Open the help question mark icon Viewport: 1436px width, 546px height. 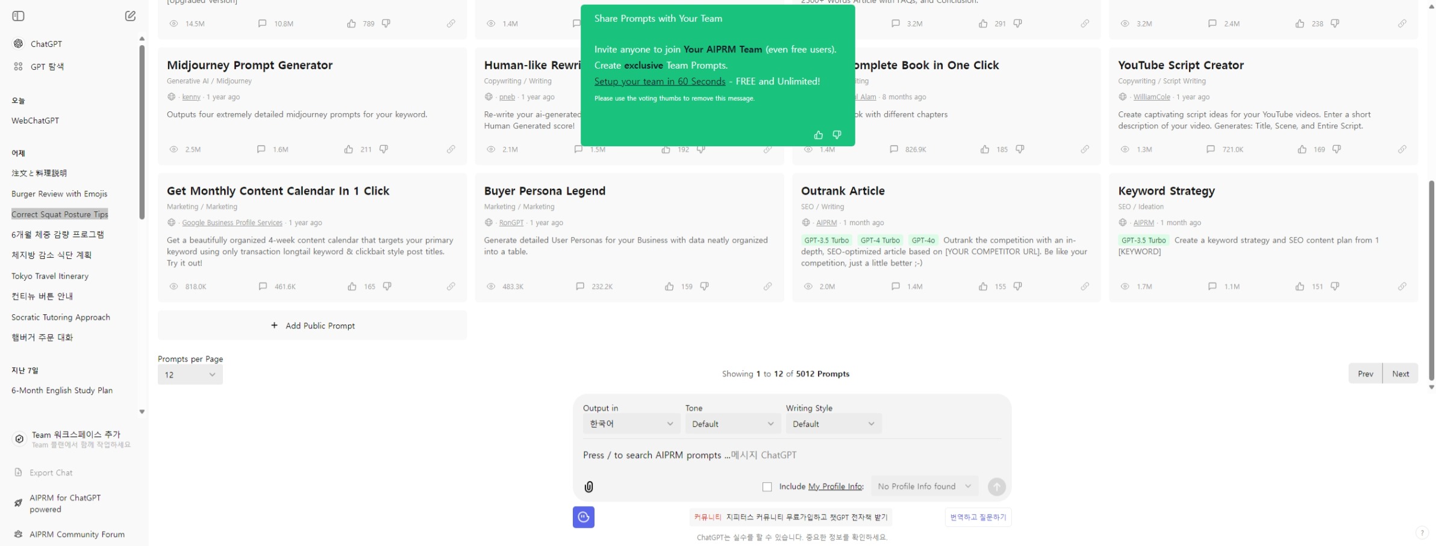pyautogui.click(x=1422, y=533)
